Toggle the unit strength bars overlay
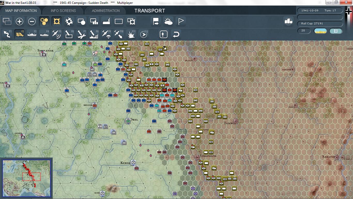Viewport: 353px width, 199px height. [94, 21]
